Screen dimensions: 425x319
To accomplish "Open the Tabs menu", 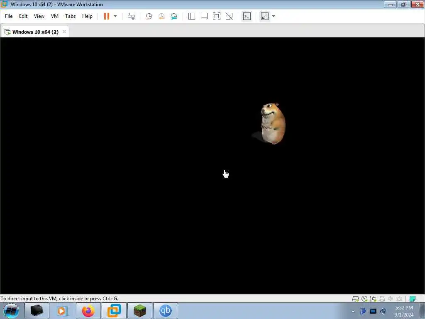I will coord(70,16).
